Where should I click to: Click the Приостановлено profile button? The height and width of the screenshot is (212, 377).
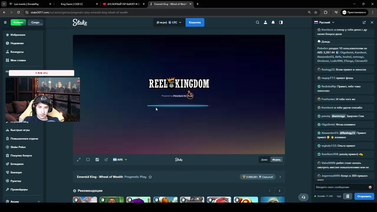tap(354, 12)
